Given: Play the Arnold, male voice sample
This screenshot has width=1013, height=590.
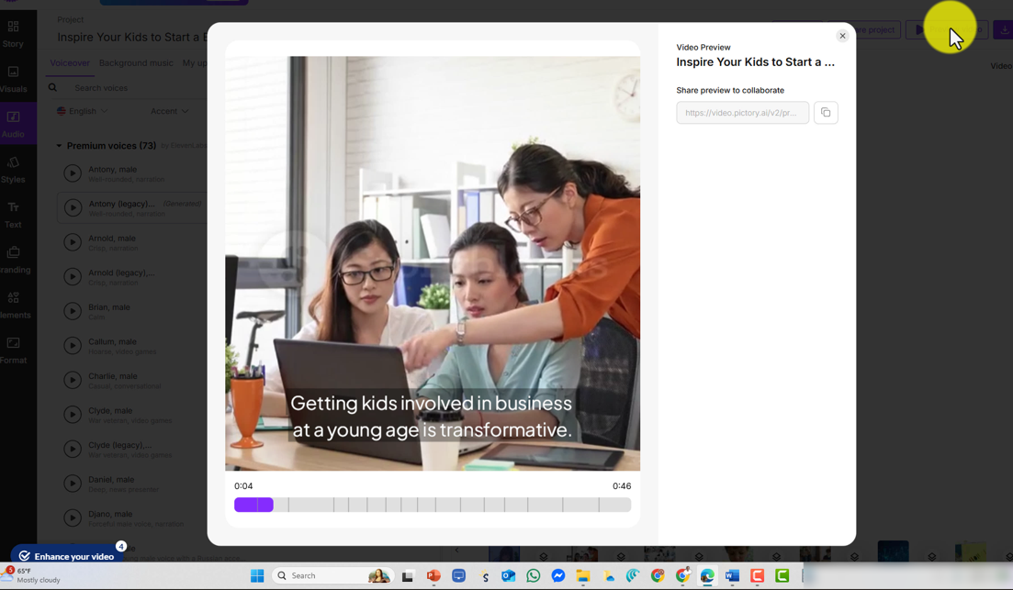Looking at the screenshot, I should pyautogui.click(x=73, y=242).
